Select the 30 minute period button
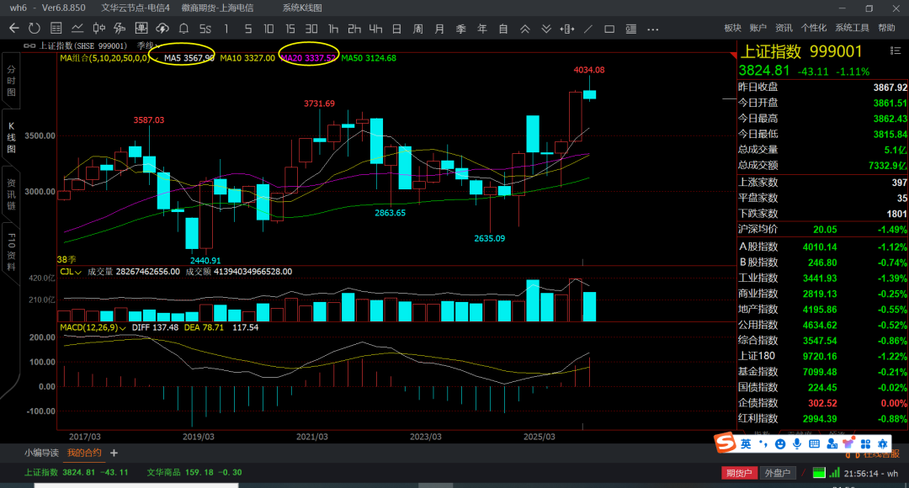Image resolution: width=909 pixels, height=488 pixels. 311,29
